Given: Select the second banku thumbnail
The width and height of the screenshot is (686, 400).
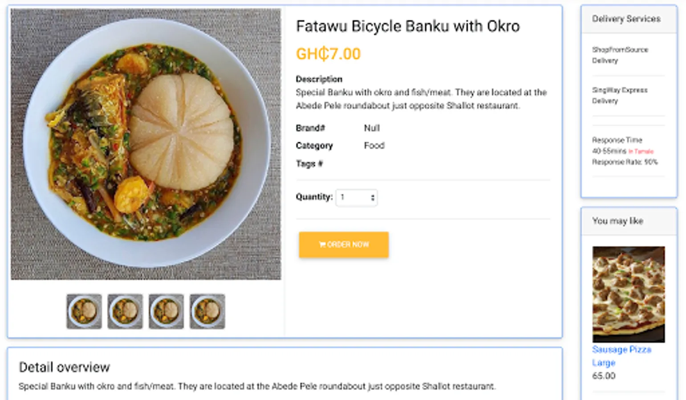Looking at the screenshot, I should coord(125,311).
